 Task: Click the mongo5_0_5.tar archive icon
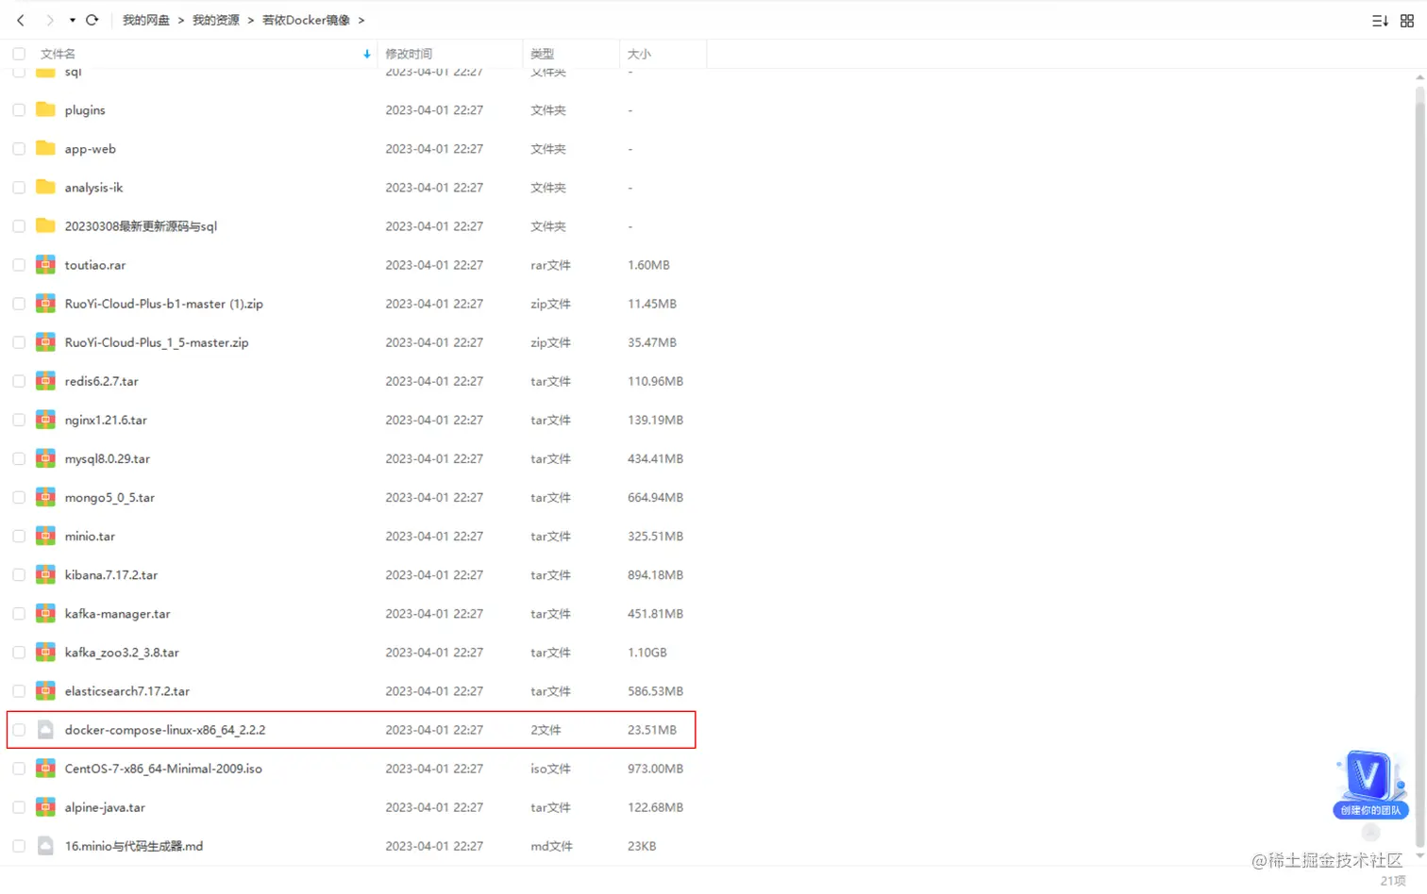coord(45,497)
